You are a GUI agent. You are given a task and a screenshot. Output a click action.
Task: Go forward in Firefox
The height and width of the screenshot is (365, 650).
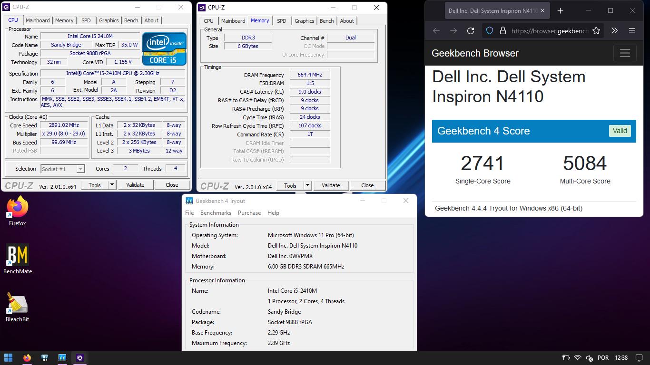tap(453, 30)
